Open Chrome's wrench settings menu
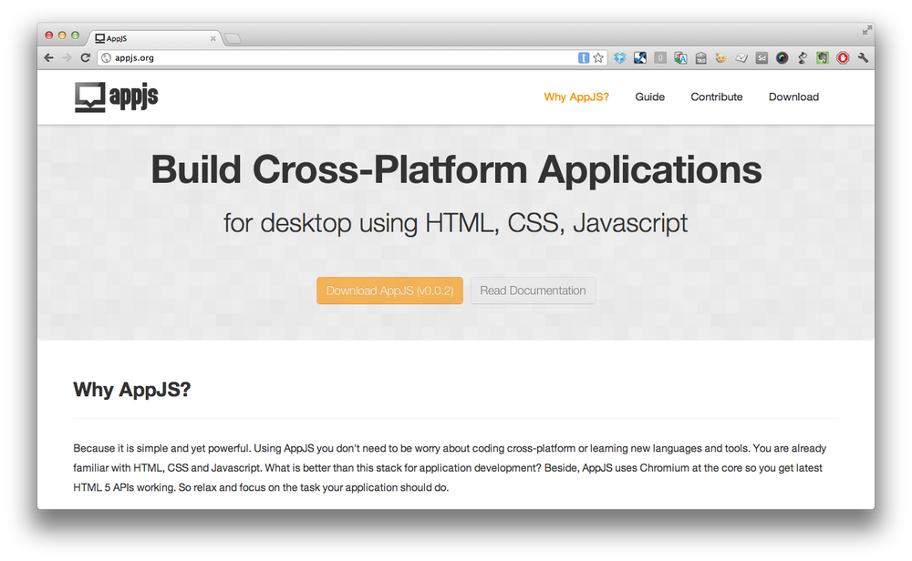This screenshot has height=561, width=912. click(864, 57)
